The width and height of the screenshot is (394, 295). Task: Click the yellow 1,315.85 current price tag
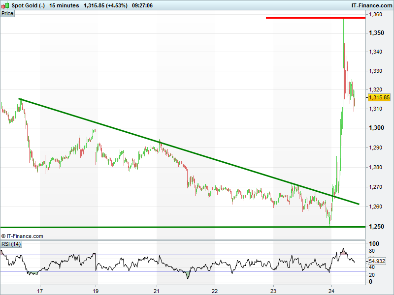click(x=379, y=97)
